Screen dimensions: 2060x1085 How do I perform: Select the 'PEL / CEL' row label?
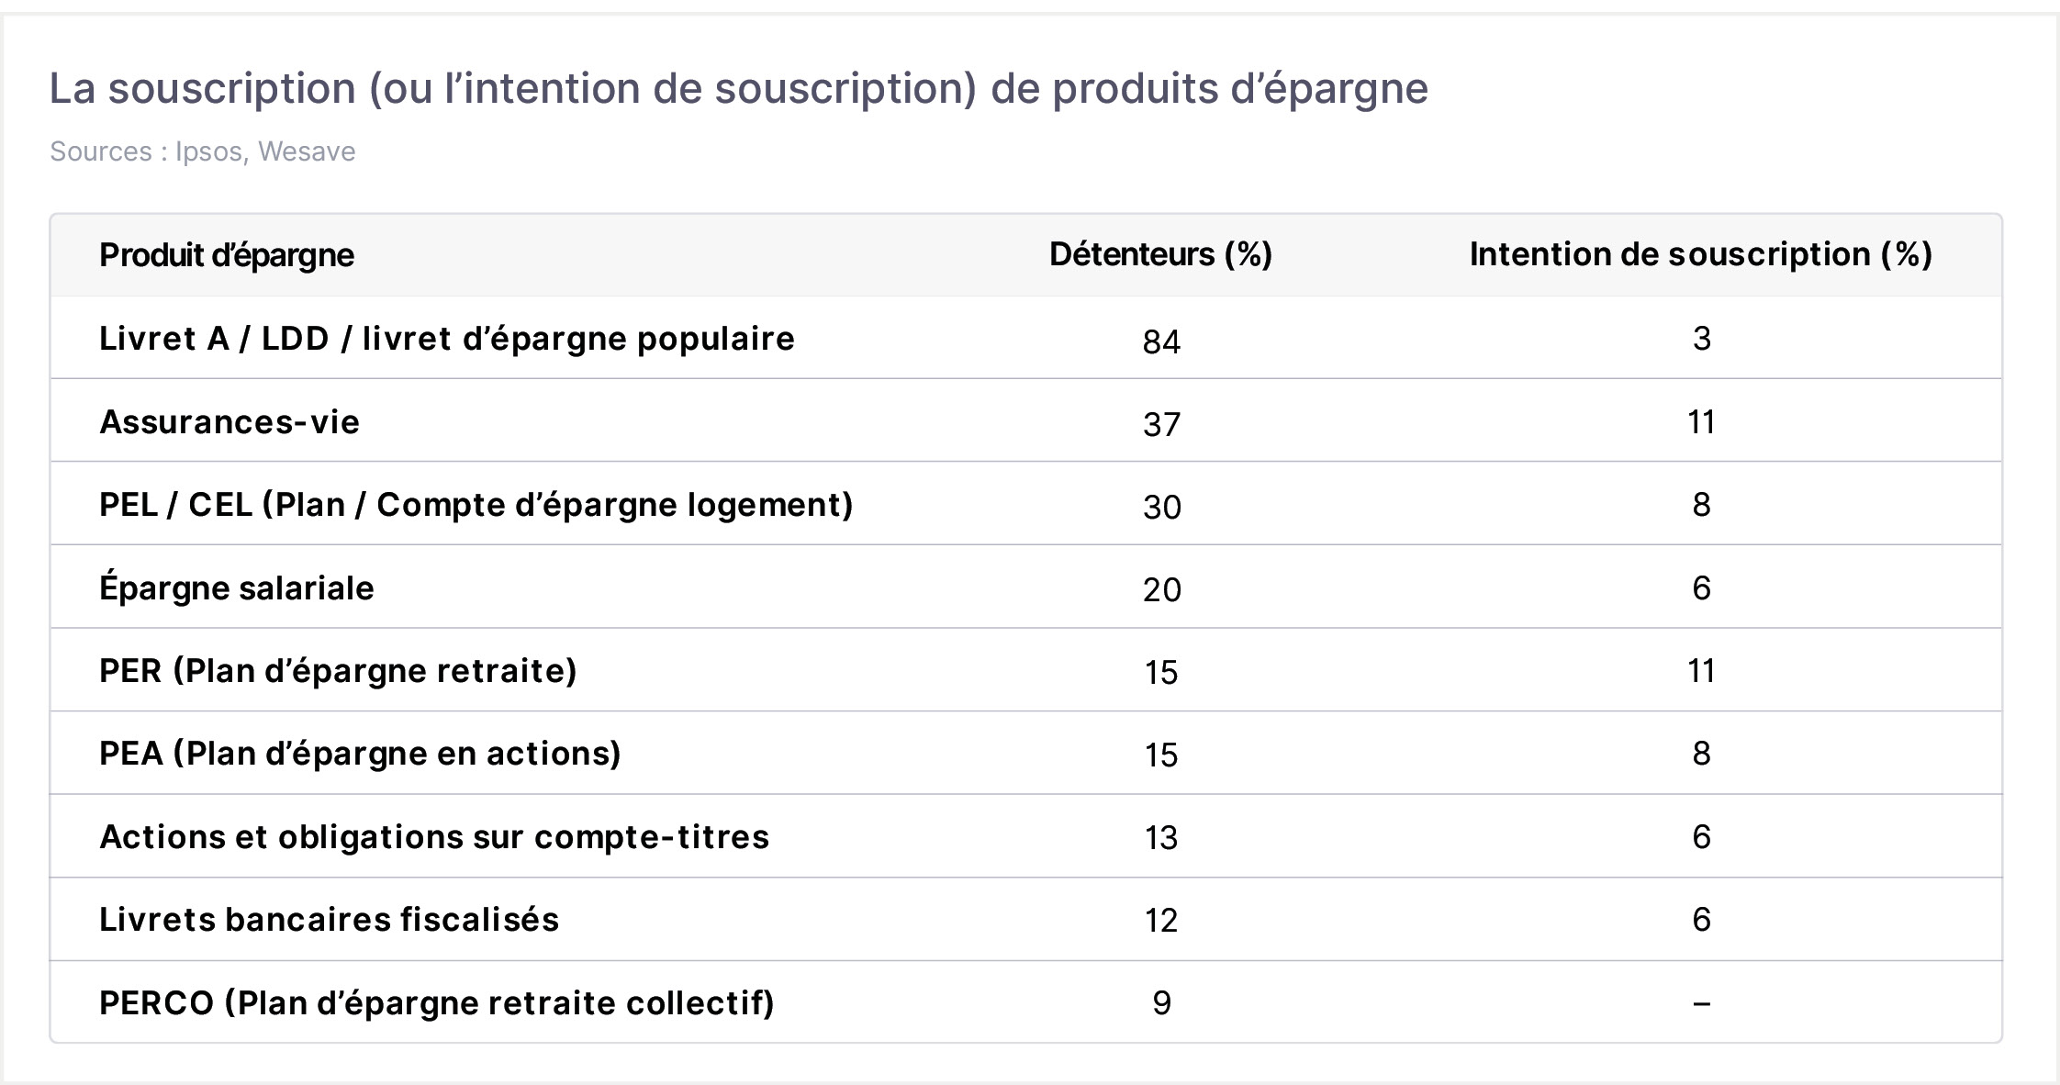476,505
